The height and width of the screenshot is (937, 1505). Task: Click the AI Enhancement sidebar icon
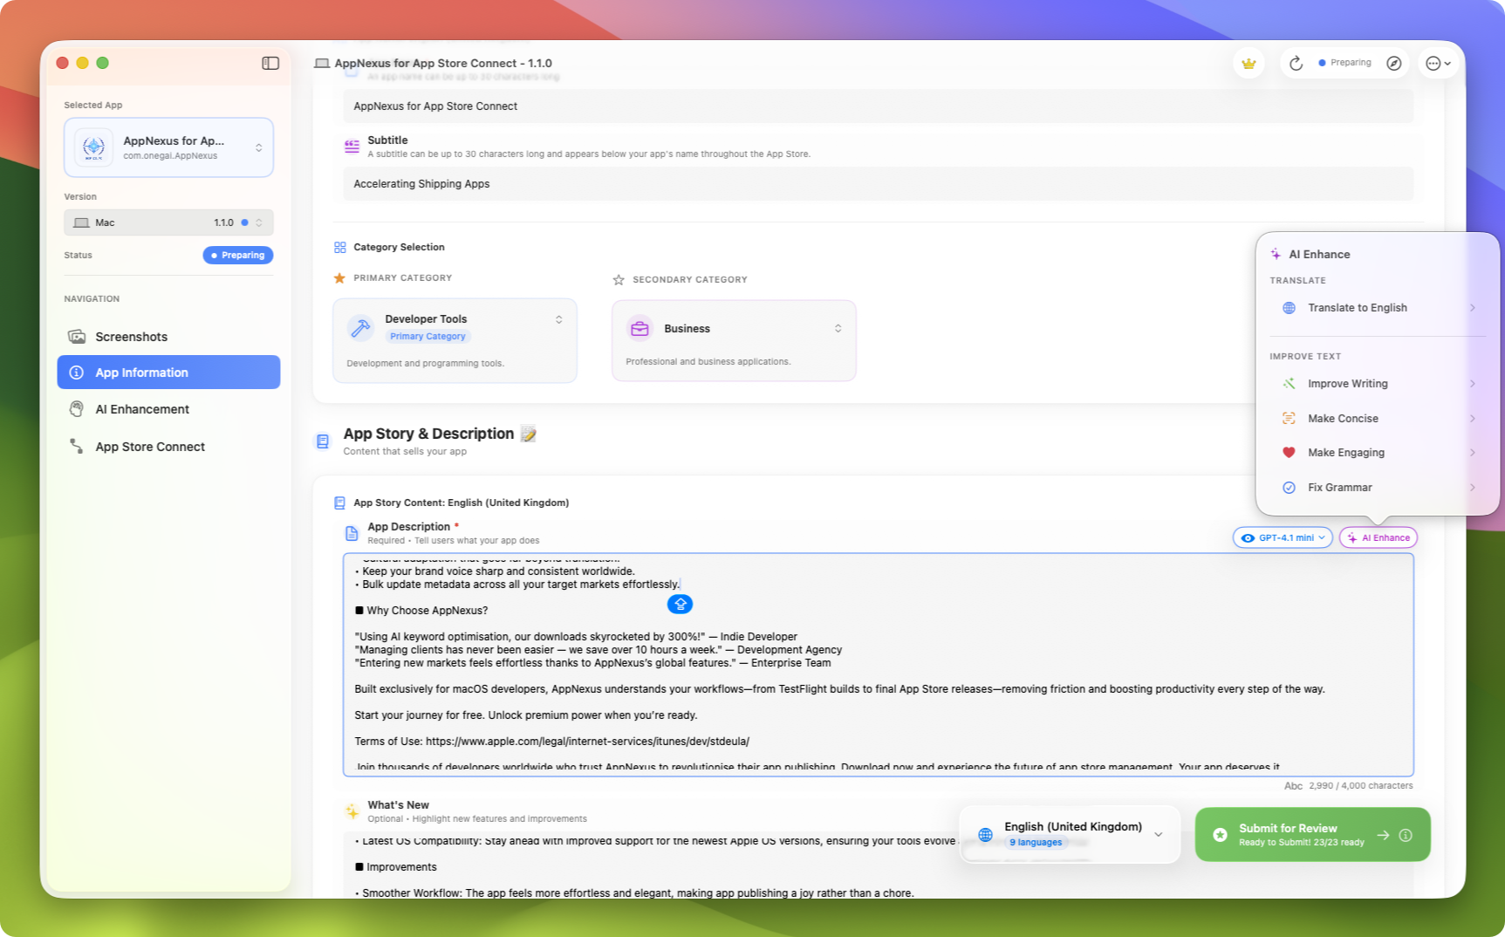tap(76, 408)
